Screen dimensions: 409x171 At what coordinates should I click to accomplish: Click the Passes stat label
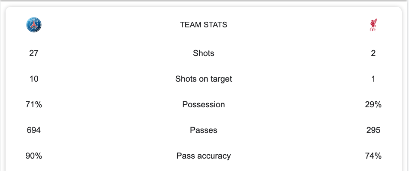tap(204, 130)
